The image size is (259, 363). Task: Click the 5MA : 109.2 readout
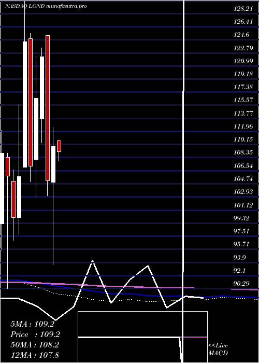(32, 324)
